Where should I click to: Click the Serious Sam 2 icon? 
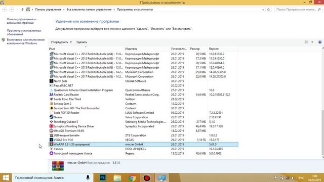(52, 104)
